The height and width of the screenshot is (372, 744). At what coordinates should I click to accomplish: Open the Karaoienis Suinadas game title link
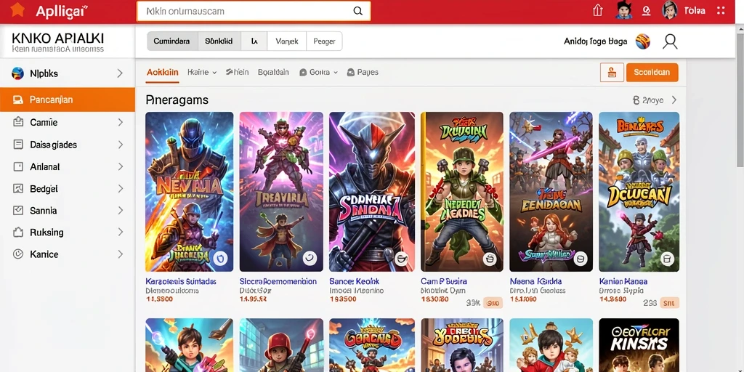[180, 281]
